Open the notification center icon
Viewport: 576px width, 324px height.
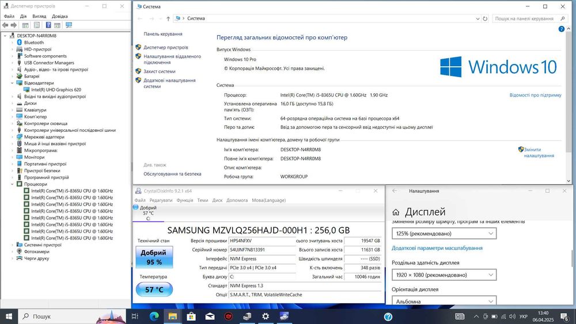pyautogui.click(x=564, y=317)
